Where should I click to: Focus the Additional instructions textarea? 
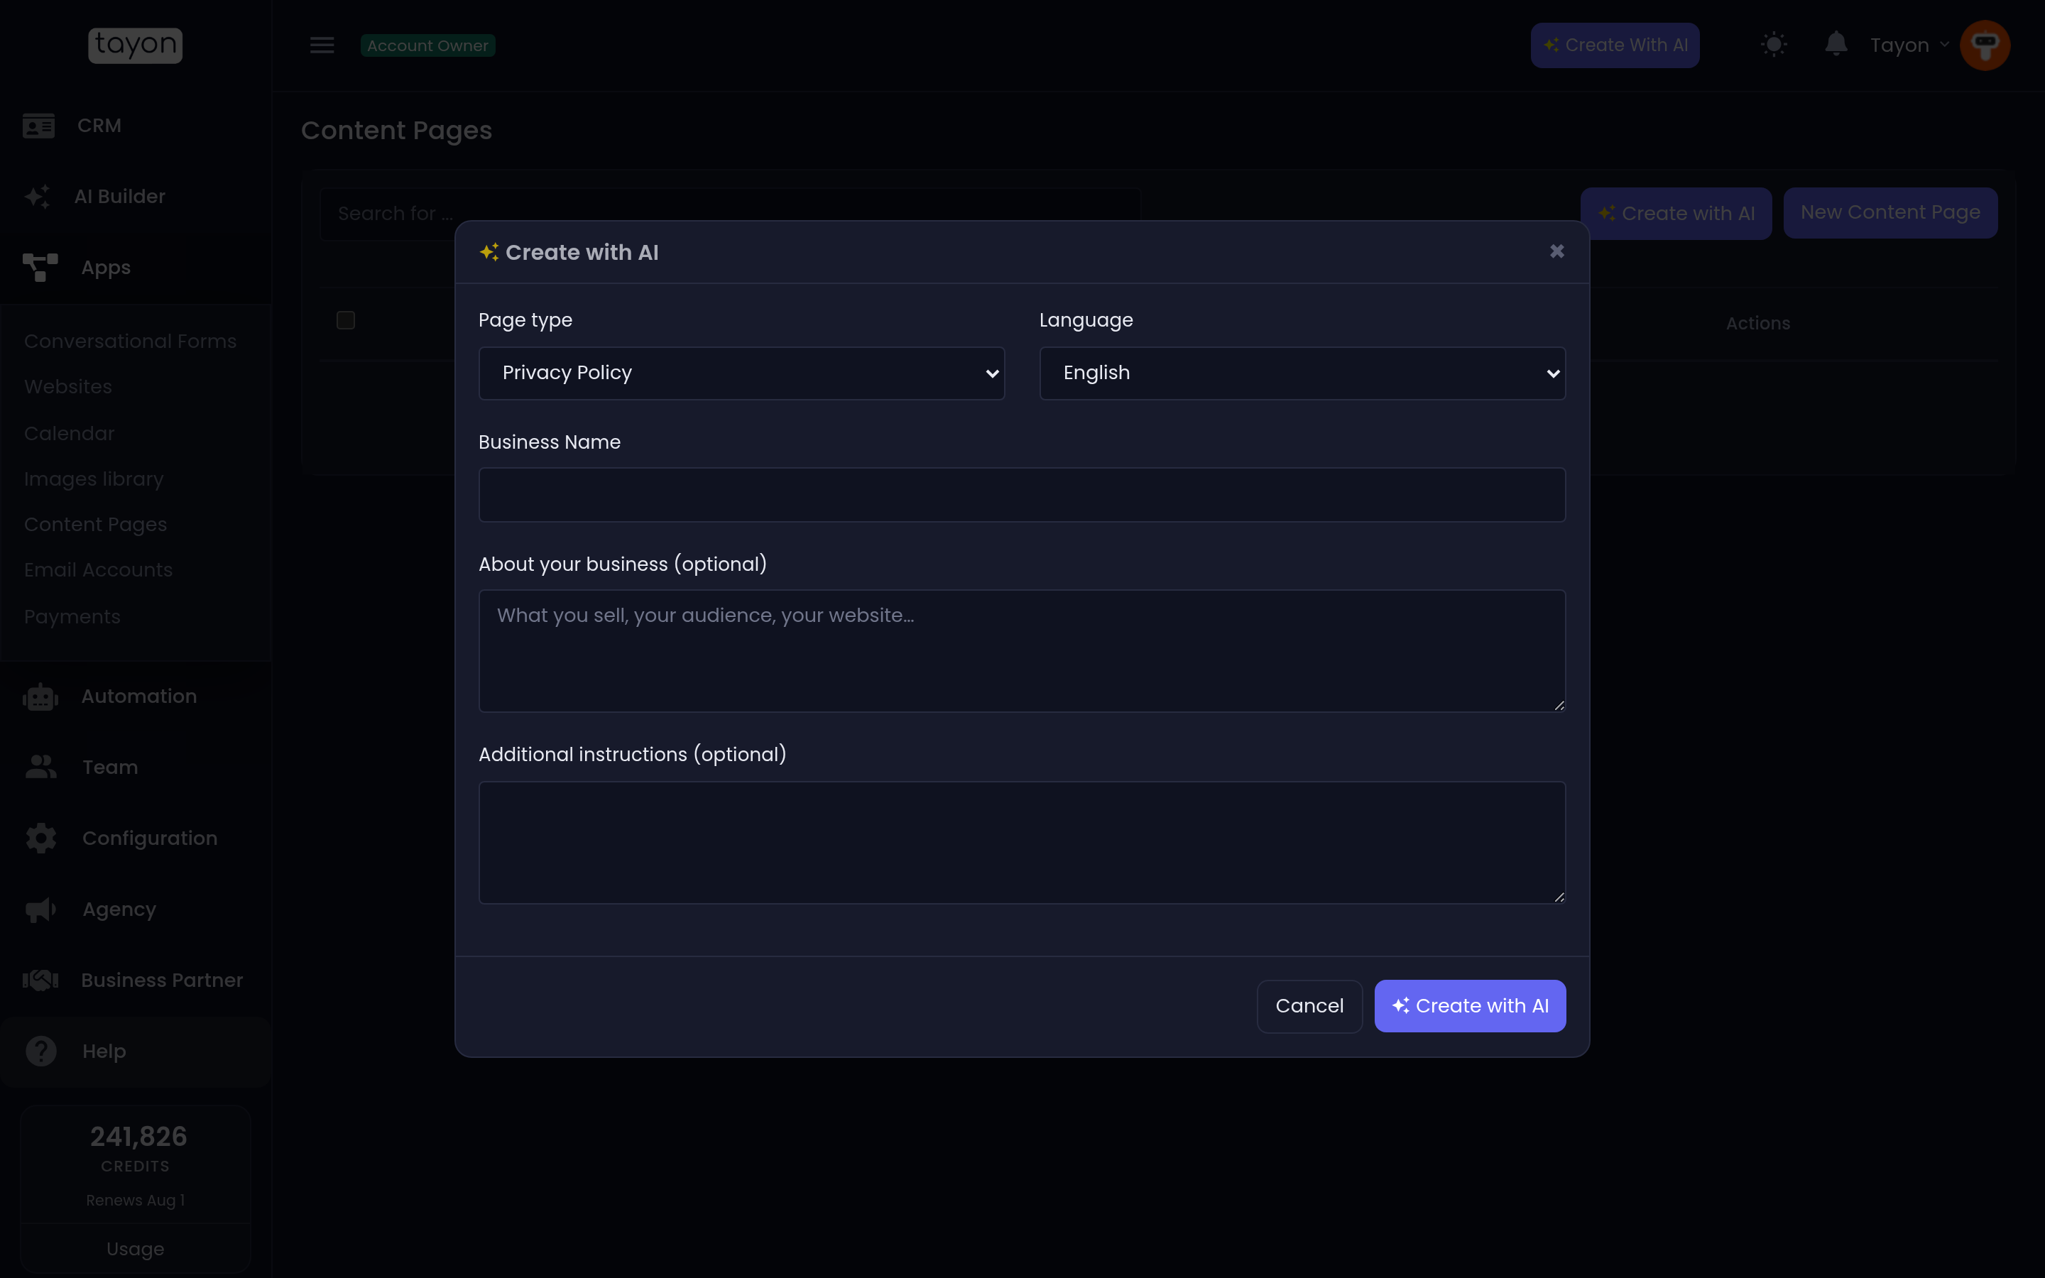pyautogui.click(x=1022, y=842)
